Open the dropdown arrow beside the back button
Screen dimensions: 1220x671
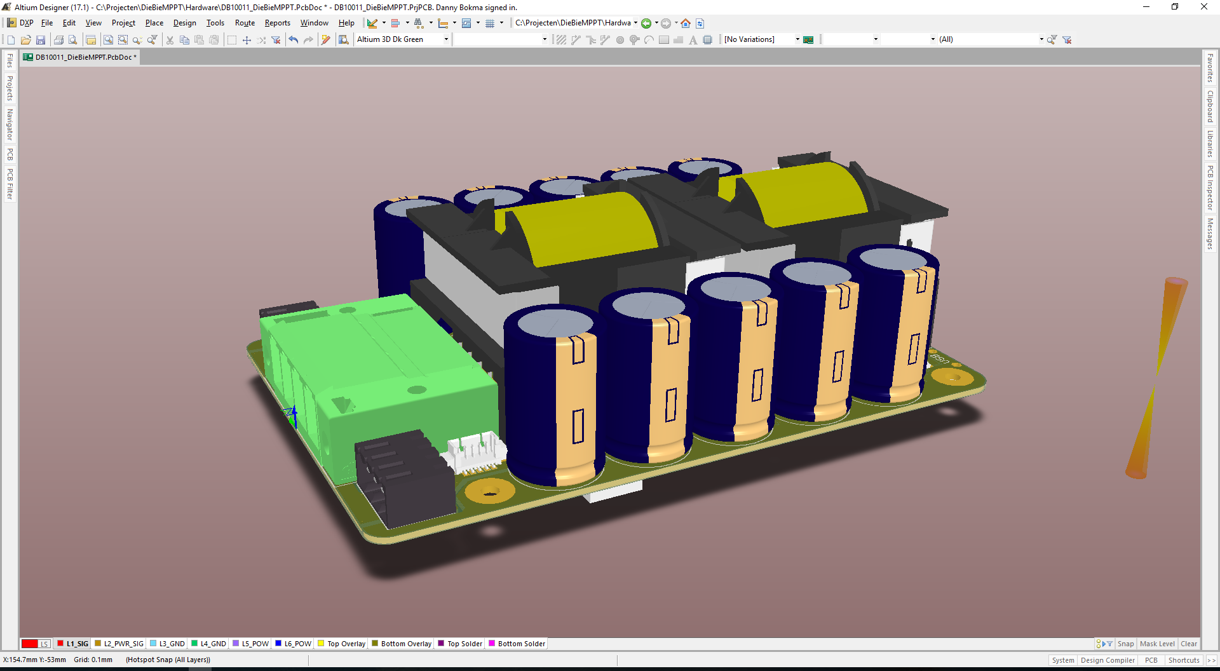coord(656,23)
